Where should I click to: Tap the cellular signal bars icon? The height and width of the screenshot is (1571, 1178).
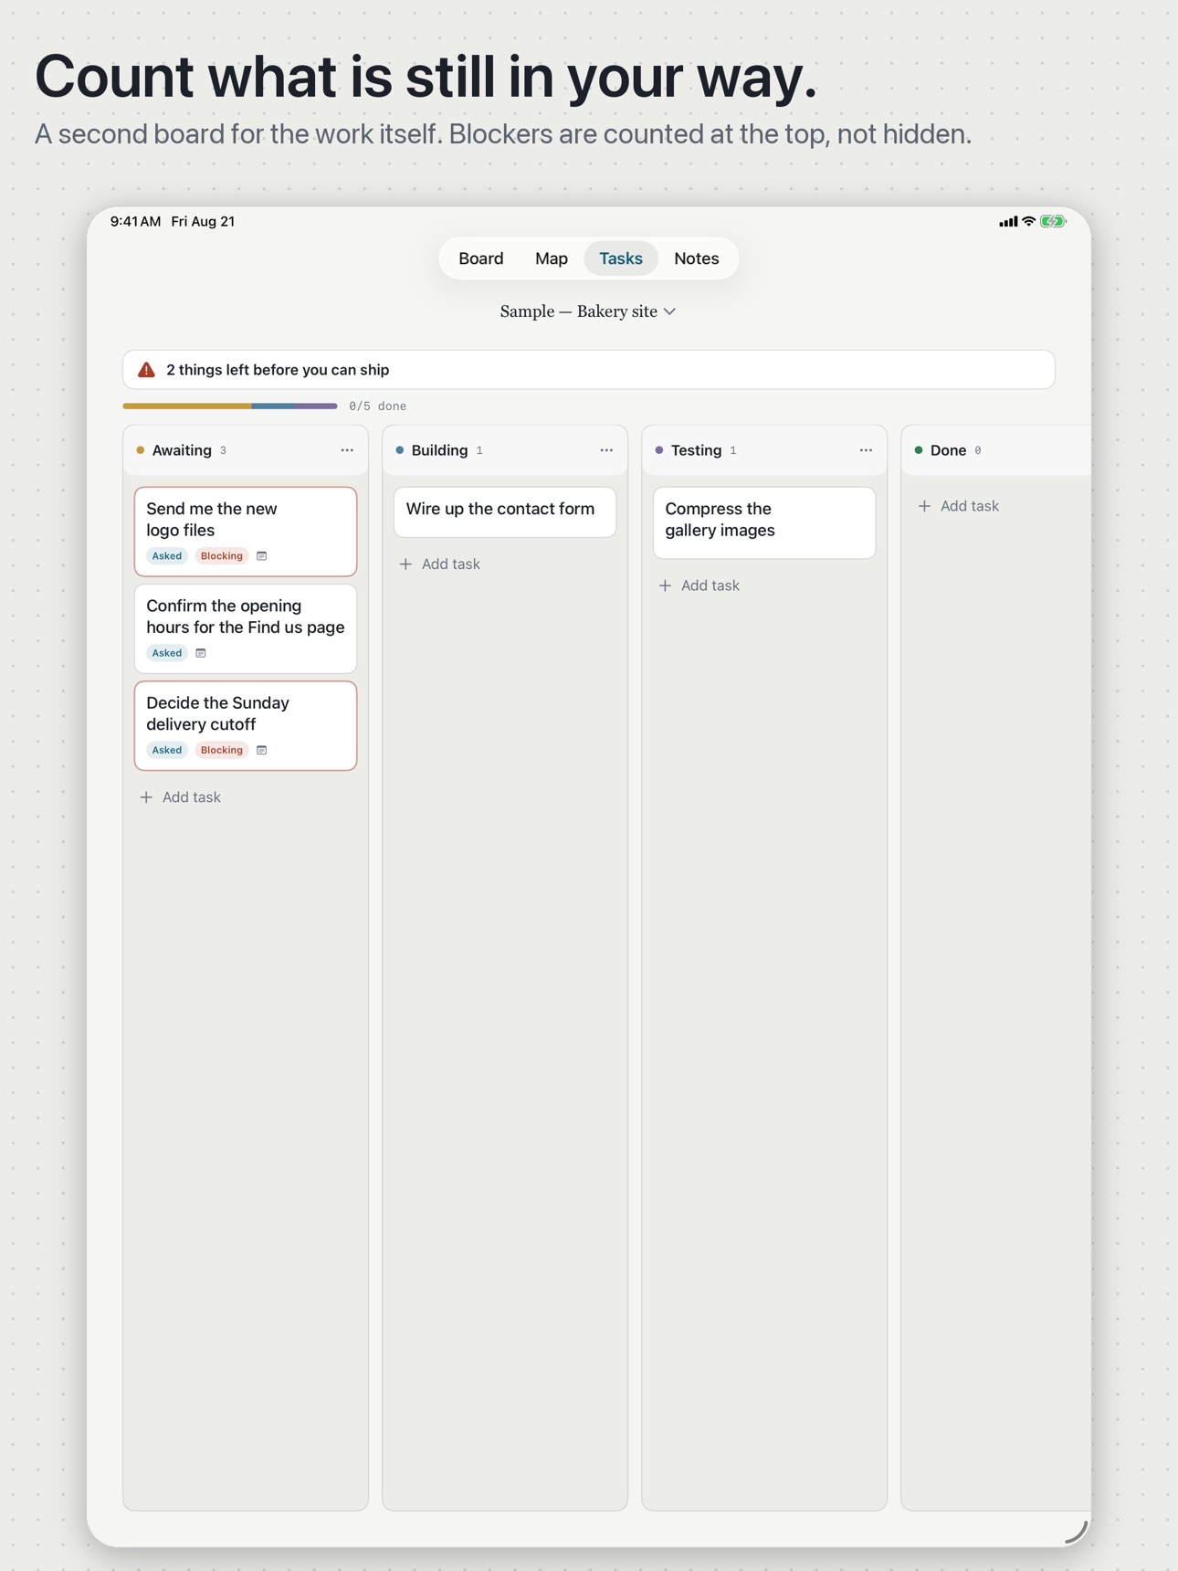1008,222
